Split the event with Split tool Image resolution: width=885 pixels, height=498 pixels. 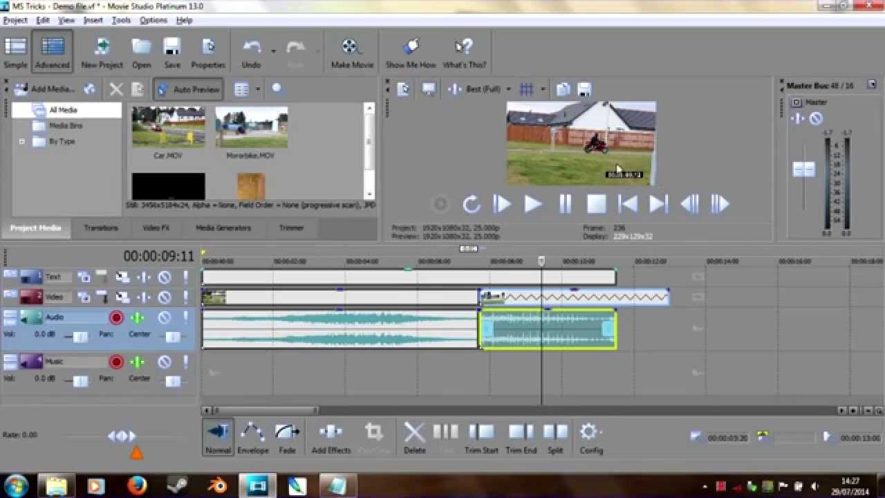555,438
